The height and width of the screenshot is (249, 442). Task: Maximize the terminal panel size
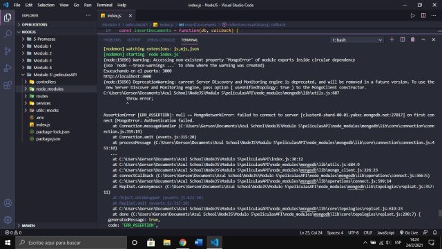tap(423, 40)
